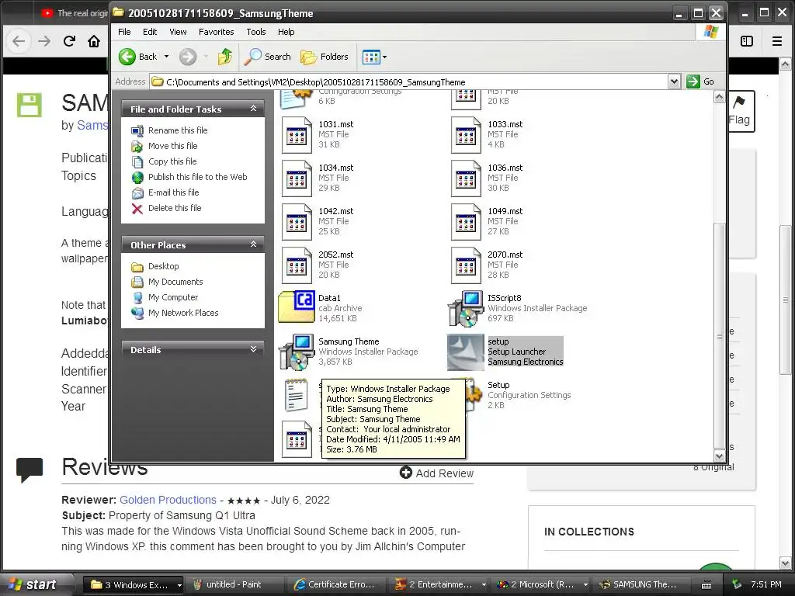
Task: Open the Back history dropdown arrow
Action: [166, 57]
